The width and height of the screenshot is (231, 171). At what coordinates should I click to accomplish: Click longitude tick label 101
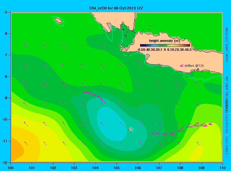pos(32,168)
